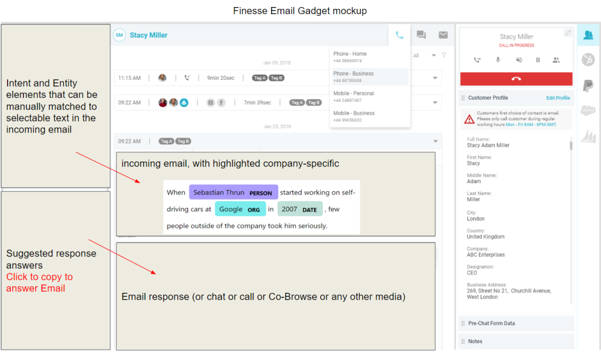Open the chat icon in header
Viewport: 601px width, 352px height.
click(421, 35)
